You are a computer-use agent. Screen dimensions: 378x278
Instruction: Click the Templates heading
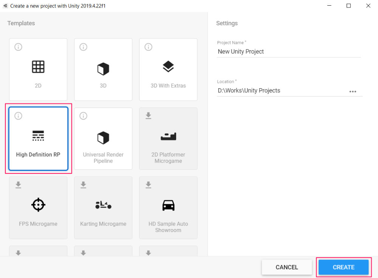tap(21, 23)
